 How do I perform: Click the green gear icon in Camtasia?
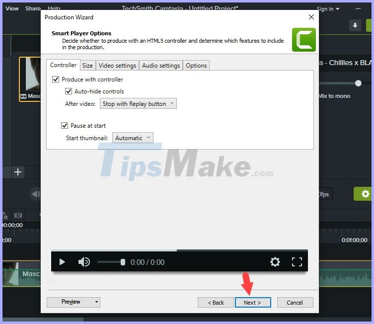coord(364,194)
